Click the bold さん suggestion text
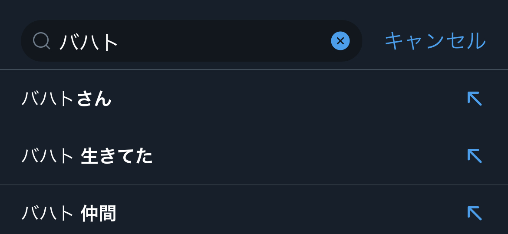The width and height of the screenshot is (508, 234). point(94,99)
